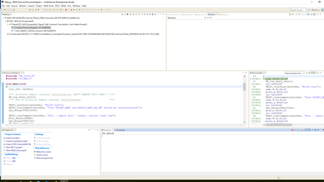The image size is (324, 182).
Task: Click the New file toolbar icon
Action: [x=2, y=10]
